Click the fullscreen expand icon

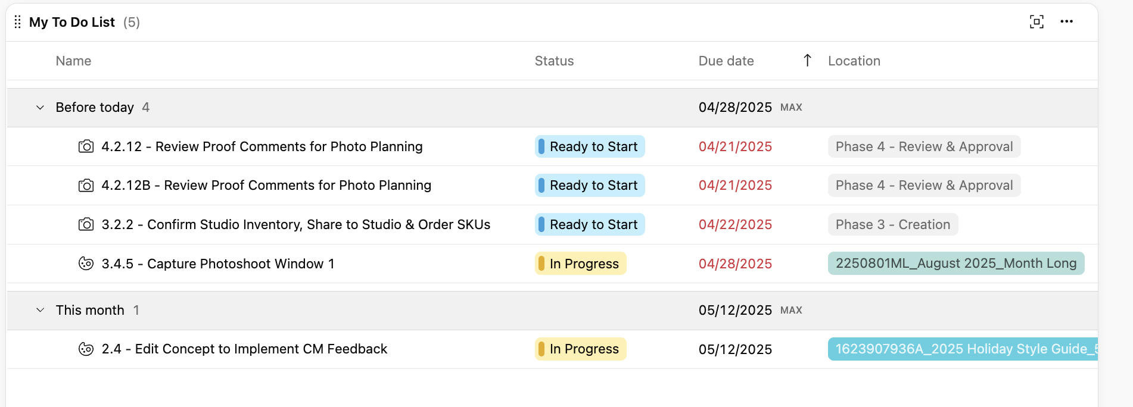click(1036, 22)
